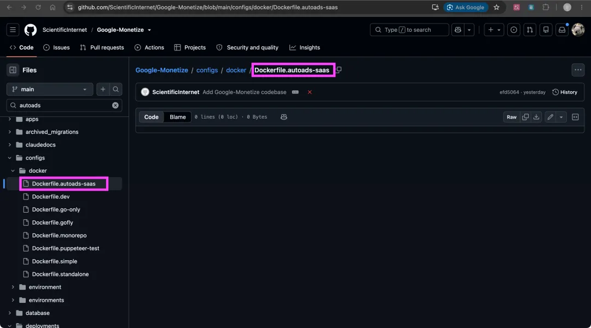The width and height of the screenshot is (591, 328).
Task: Open the main branch selector dropdown
Action: (50, 89)
